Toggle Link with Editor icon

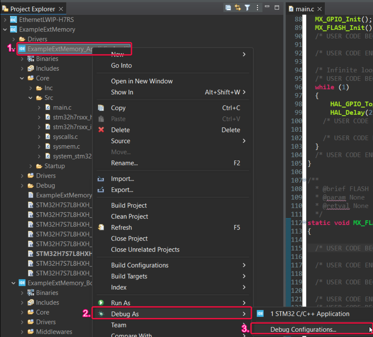point(238,8)
